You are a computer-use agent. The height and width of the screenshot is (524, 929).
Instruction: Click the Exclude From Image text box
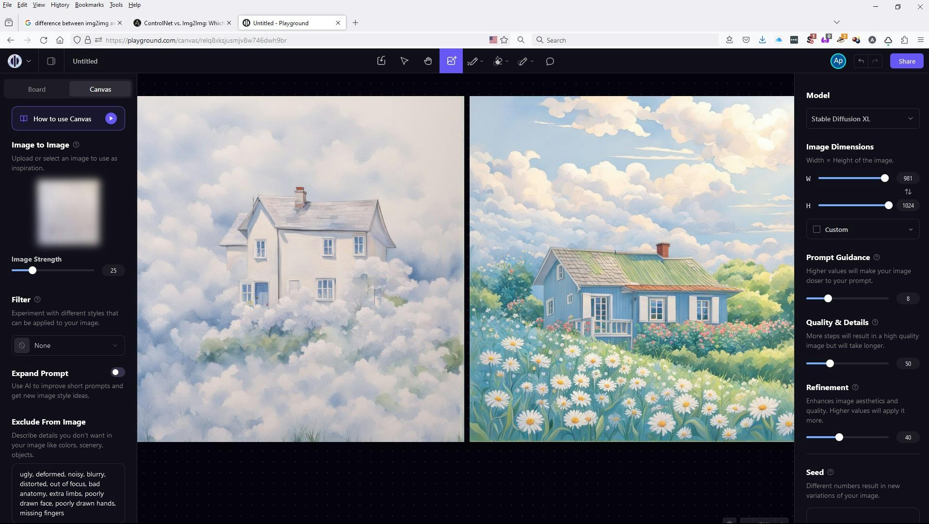point(68,493)
